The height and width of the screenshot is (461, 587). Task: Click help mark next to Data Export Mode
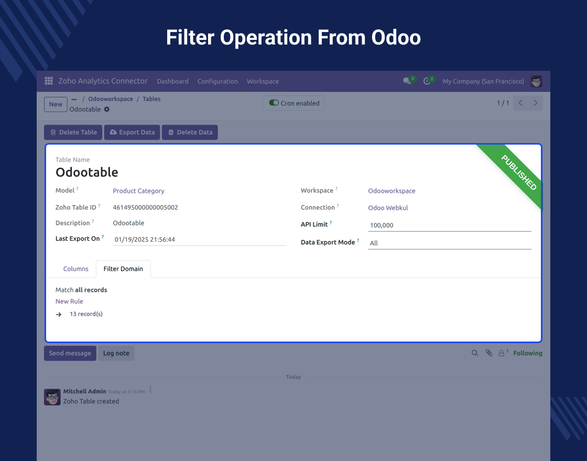pos(358,240)
